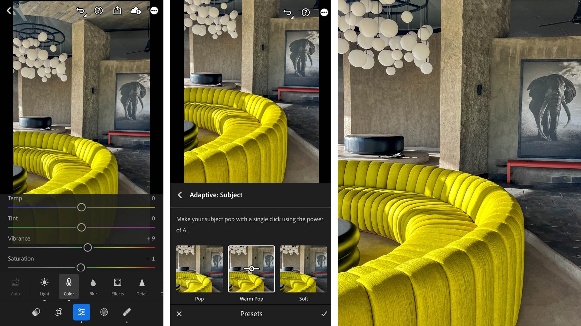581x326 pixels.
Task: Drag the Vibrance slider to adjust
Action: tap(88, 247)
